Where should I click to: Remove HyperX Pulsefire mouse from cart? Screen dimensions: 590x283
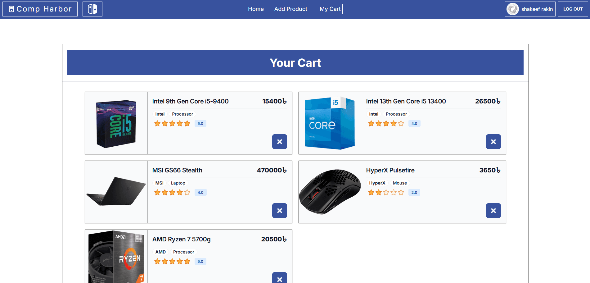point(493,211)
